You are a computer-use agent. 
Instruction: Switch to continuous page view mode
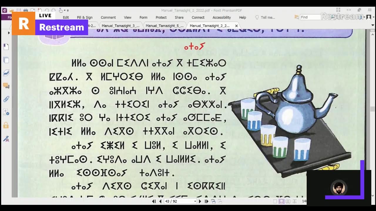click(281, 201)
